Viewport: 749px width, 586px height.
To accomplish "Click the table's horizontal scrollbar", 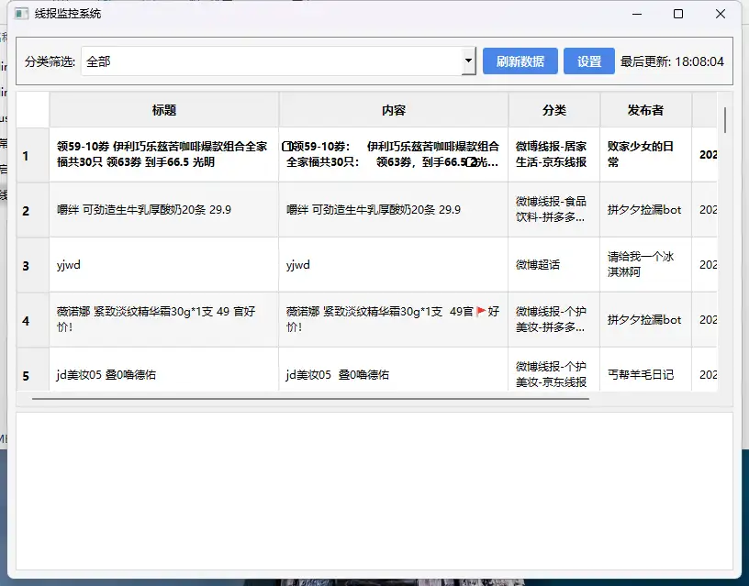I will click(310, 399).
